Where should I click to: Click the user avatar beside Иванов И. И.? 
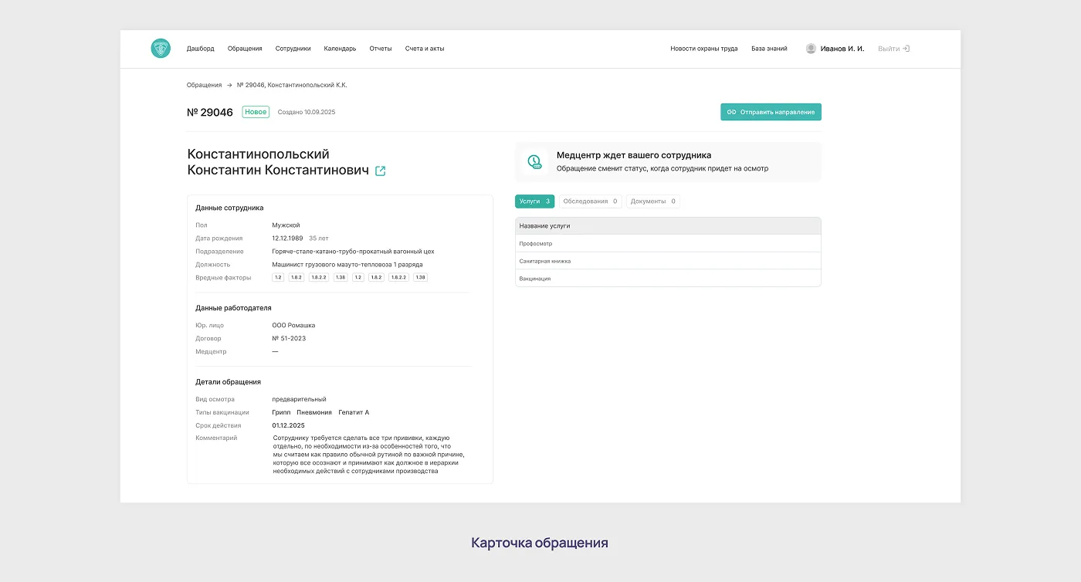(x=810, y=48)
